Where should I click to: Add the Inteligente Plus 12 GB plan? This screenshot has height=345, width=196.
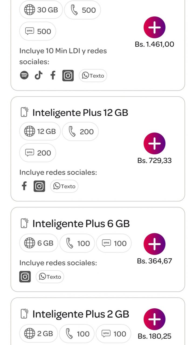click(x=154, y=144)
